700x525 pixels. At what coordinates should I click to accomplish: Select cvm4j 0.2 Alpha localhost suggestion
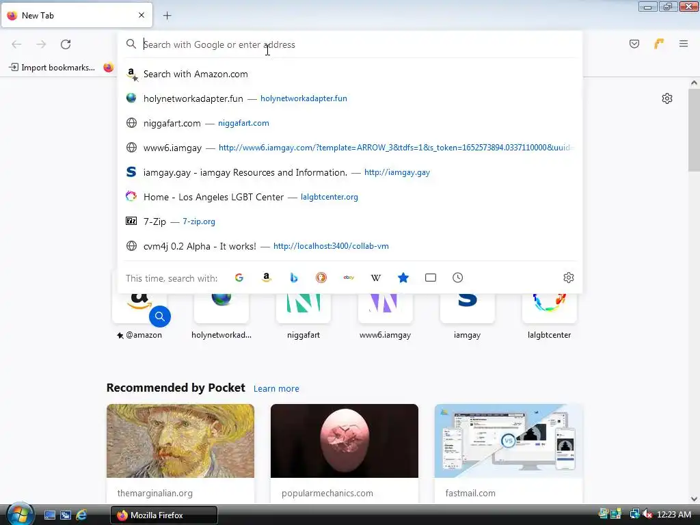(x=350, y=246)
